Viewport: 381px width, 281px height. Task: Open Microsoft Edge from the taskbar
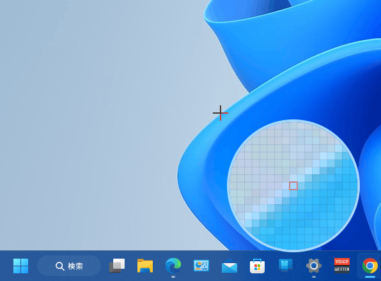[x=173, y=266]
